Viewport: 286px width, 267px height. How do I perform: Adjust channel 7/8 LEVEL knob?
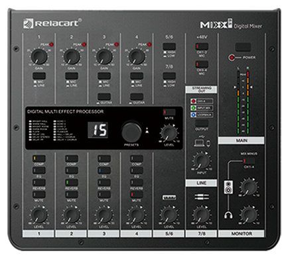202,215
